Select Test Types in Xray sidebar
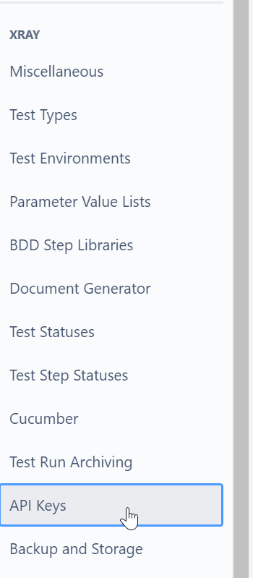This screenshot has width=266, height=578. pos(111,115)
